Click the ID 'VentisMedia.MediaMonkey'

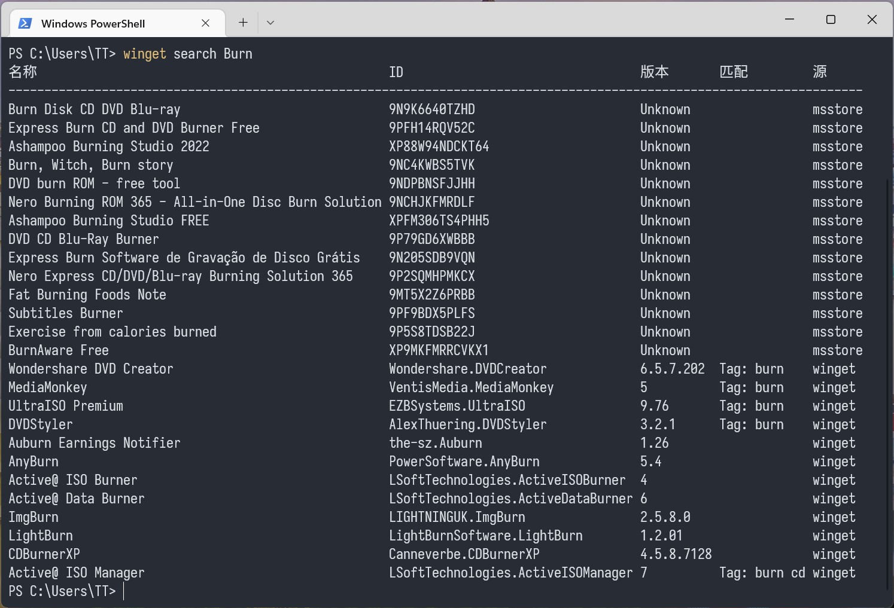pos(472,387)
